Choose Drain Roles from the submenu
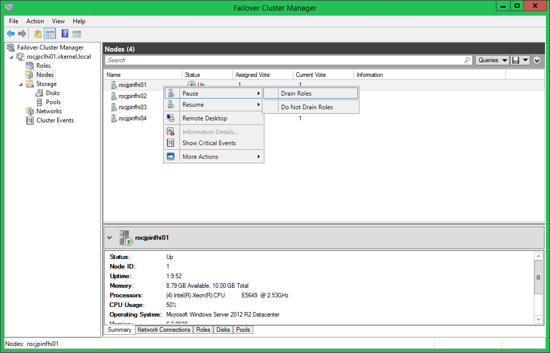Screen dimensions: 550x353 click(x=310, y=94)
